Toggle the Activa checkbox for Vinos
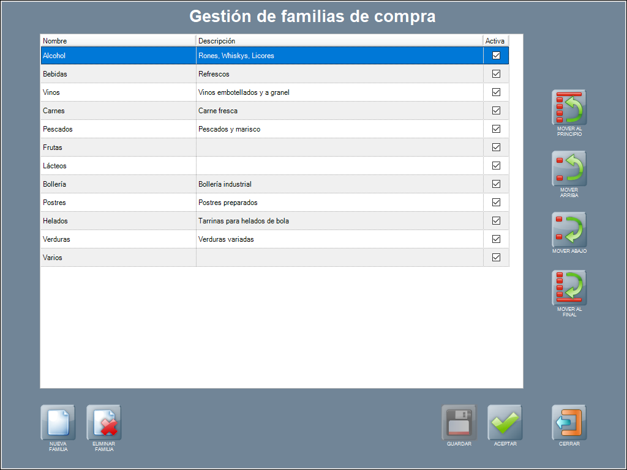The image size is (627, 470). (x=496, y=92)
